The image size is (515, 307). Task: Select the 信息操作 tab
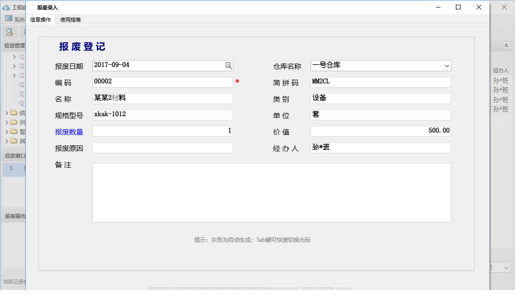[x=40, y=20]
